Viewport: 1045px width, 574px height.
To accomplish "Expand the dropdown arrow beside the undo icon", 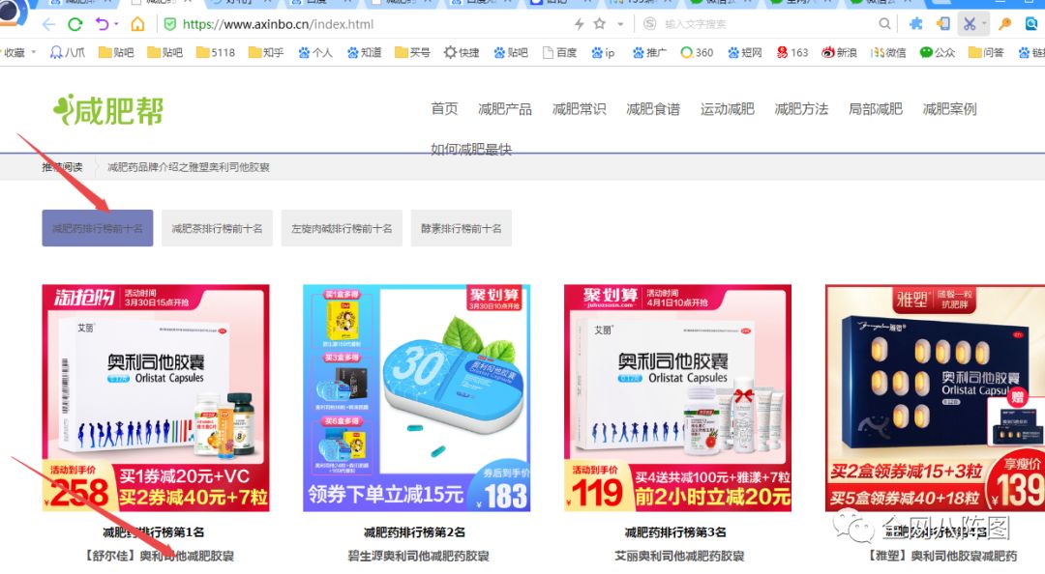I will pos(117,24).
